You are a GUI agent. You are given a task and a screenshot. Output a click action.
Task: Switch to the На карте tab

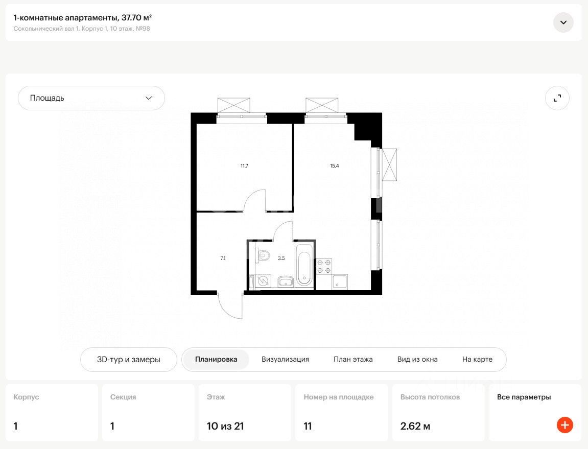(x=477, y=359)
